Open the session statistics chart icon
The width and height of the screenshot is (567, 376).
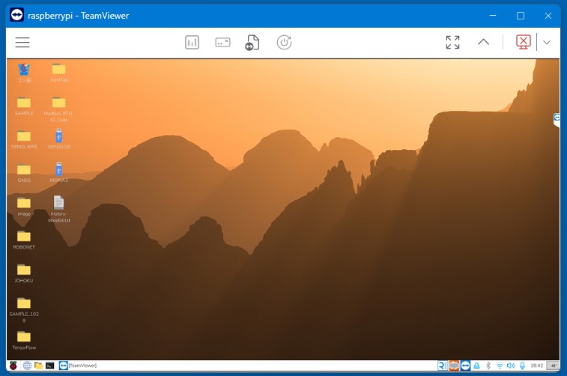pos(192,43)
